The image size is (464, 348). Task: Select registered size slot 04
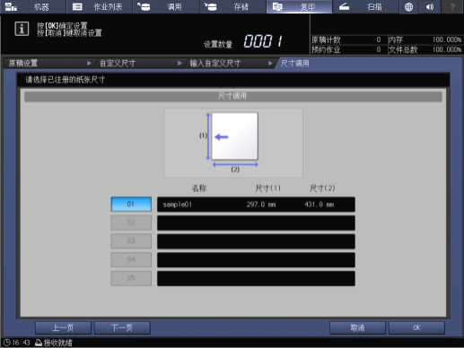[x=131, y=260]
